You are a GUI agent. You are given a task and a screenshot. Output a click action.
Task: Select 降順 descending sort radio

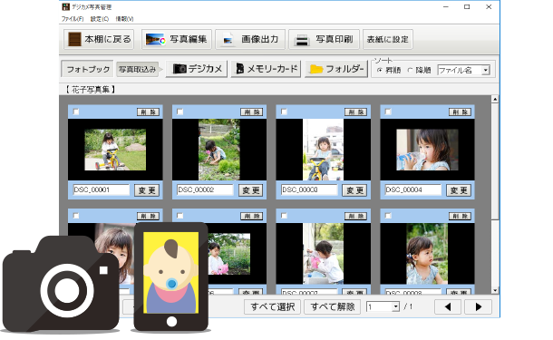point(410,70)
